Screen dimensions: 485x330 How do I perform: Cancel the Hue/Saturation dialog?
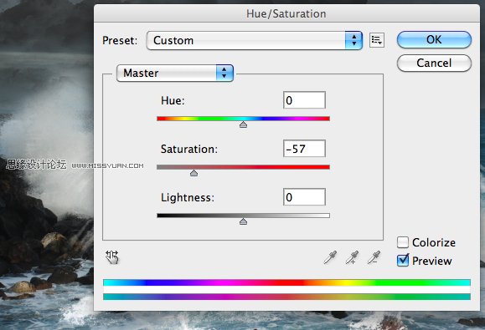(x=434, y=63)
